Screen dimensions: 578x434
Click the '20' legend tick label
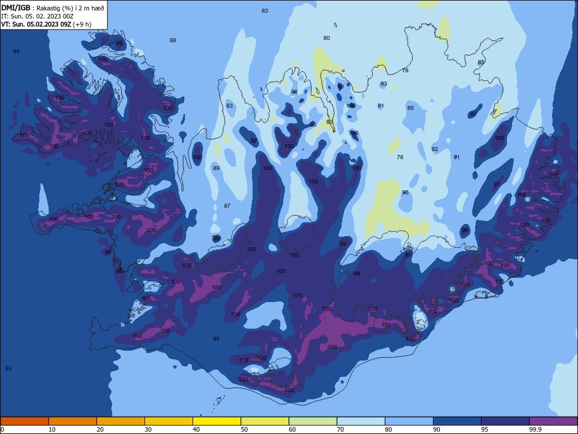click(100, 429)
